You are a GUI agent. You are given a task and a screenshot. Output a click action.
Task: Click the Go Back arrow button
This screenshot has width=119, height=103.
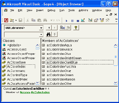coord(49,28)
